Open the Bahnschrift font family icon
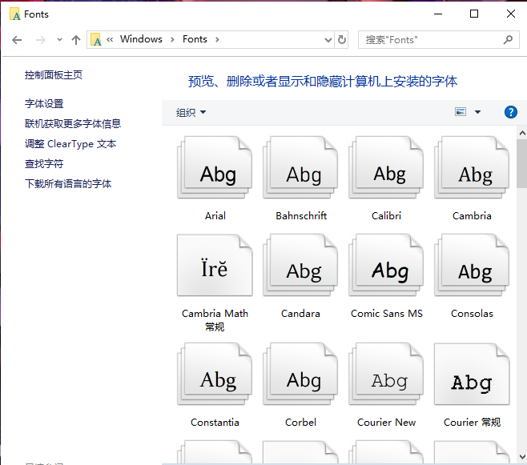The height and width of the screenshot is (465, 527). click(300, 167)
